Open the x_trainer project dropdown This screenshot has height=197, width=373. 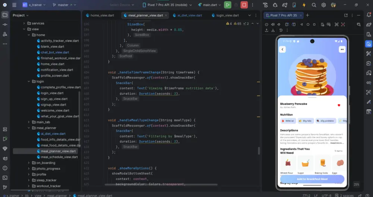click(x=34, y=5)
